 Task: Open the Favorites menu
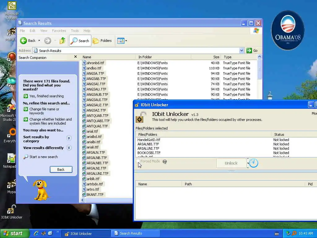59,31
